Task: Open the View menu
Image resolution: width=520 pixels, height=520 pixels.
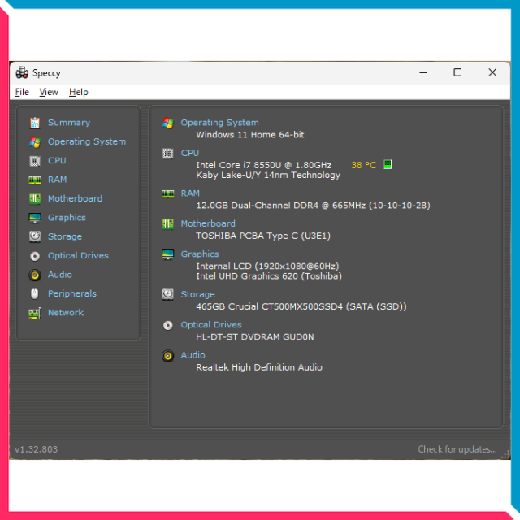Action: click(x=49, y=92)
